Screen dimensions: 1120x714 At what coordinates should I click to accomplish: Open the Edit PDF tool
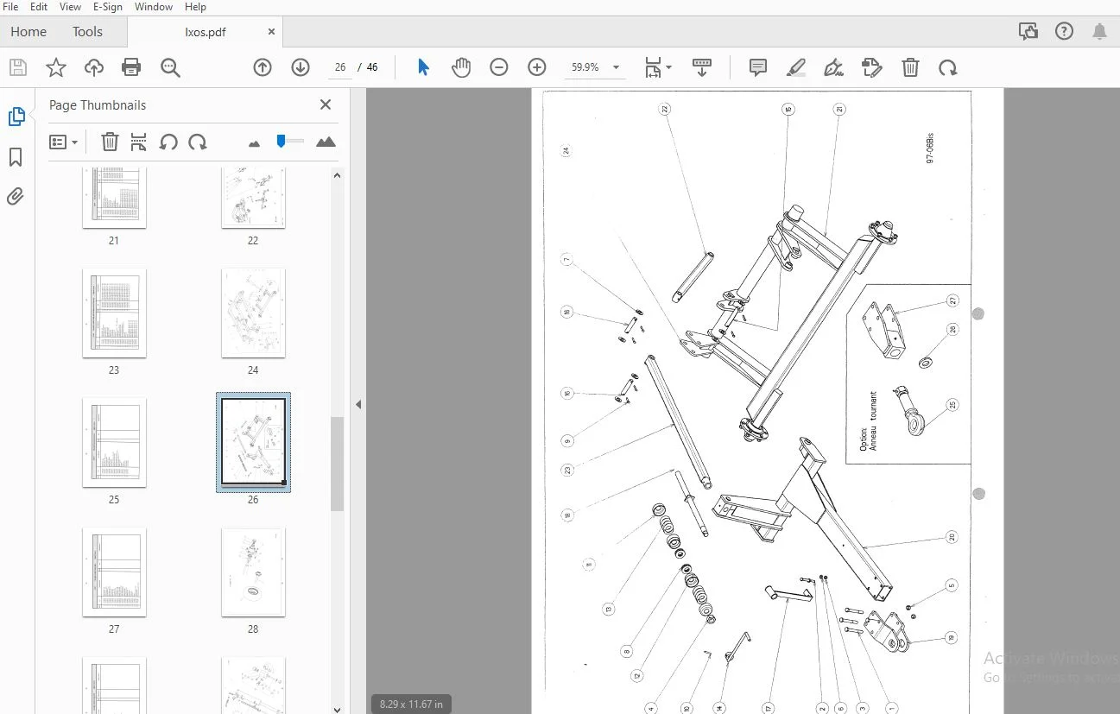(x=872, y=67)
